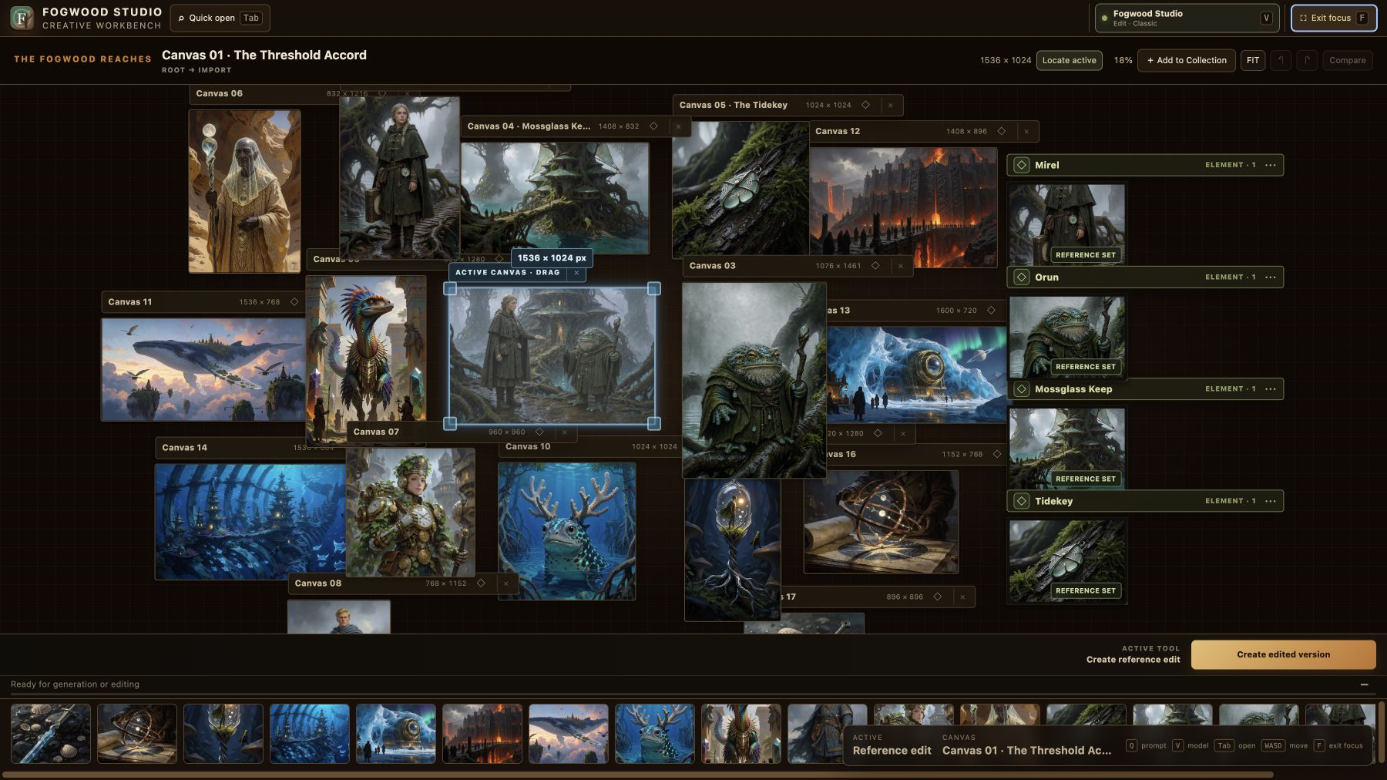Click the Mossglass Keep Reference Set badge

(1086, 479)
